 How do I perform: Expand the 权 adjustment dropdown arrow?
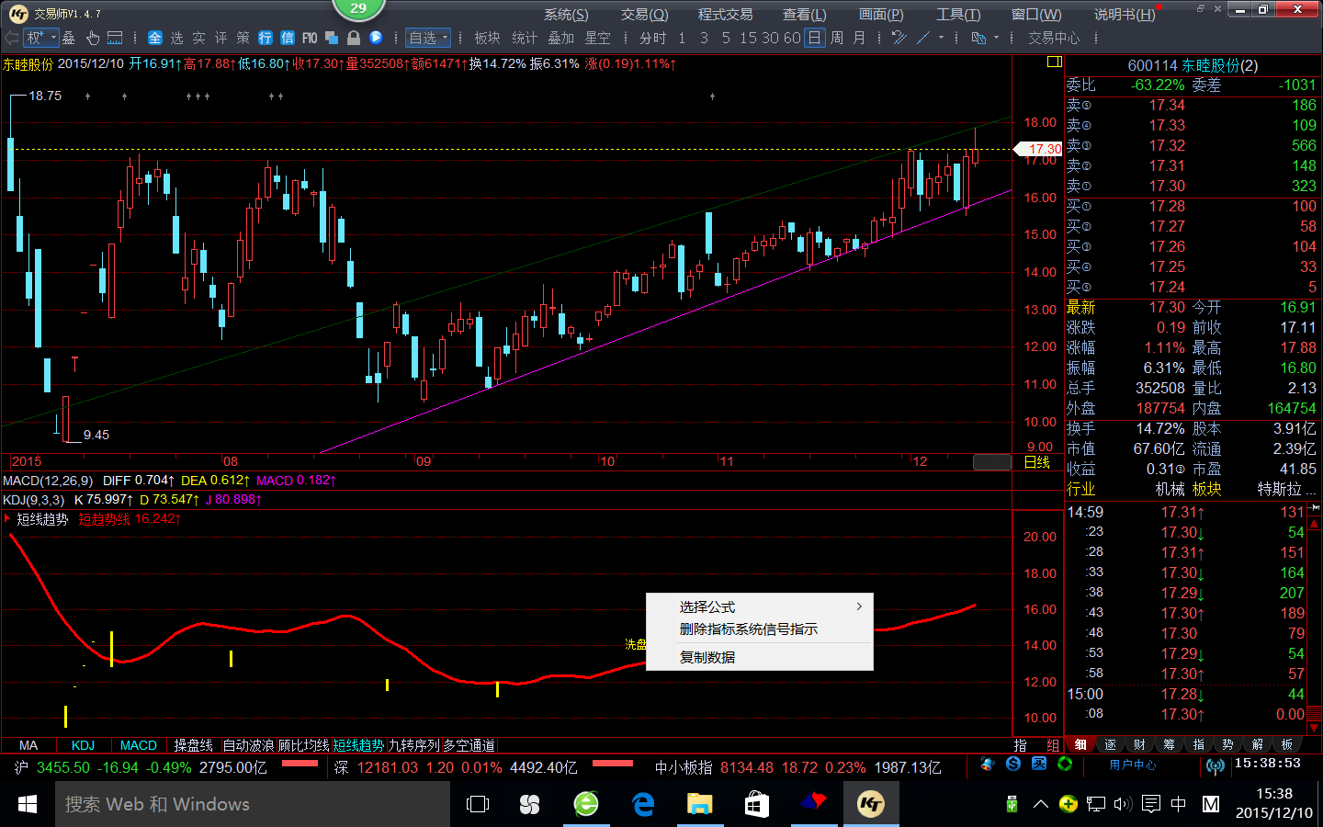point(53,38)
